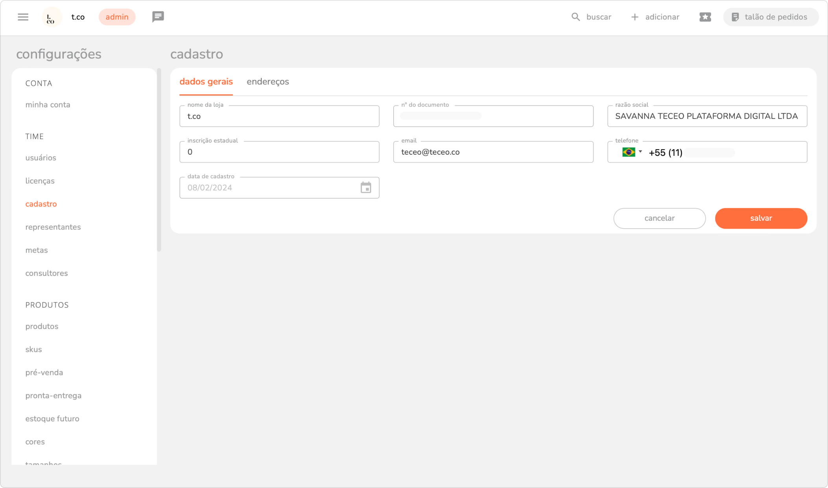Expand the phone country flag dropdown
Viewport: 828px width, 488px height.
coord(632,152)
